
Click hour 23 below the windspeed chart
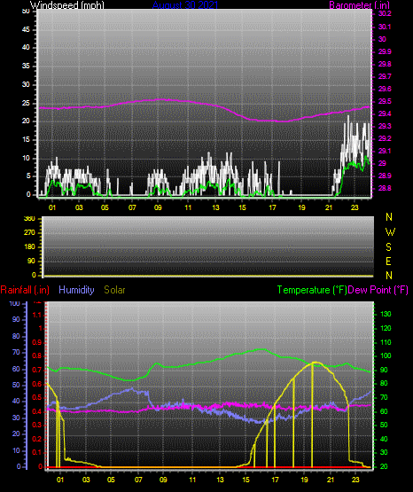click(x=355, y=207)
